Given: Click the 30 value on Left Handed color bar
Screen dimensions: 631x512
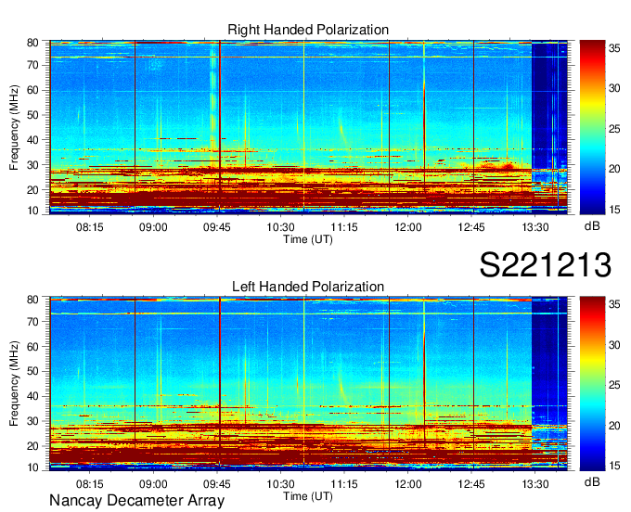Looking at the screenshot, I should point(614,345).
